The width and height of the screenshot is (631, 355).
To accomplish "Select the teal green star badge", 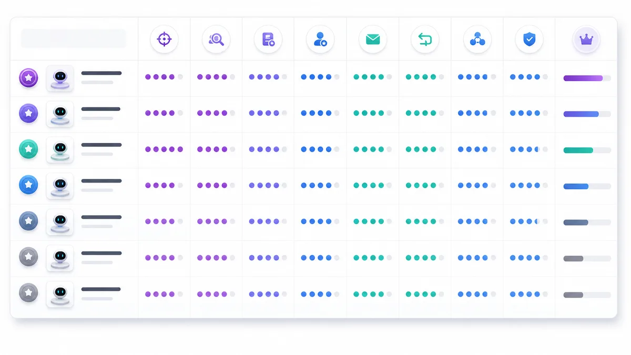I will (28, 149).
